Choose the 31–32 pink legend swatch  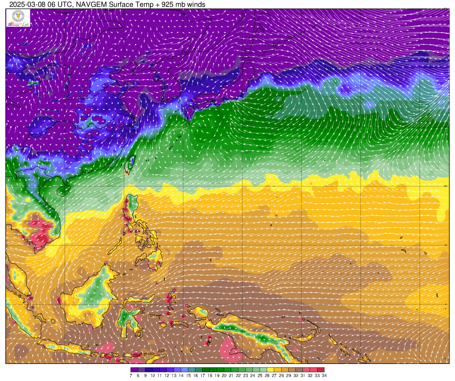point(306,370)
